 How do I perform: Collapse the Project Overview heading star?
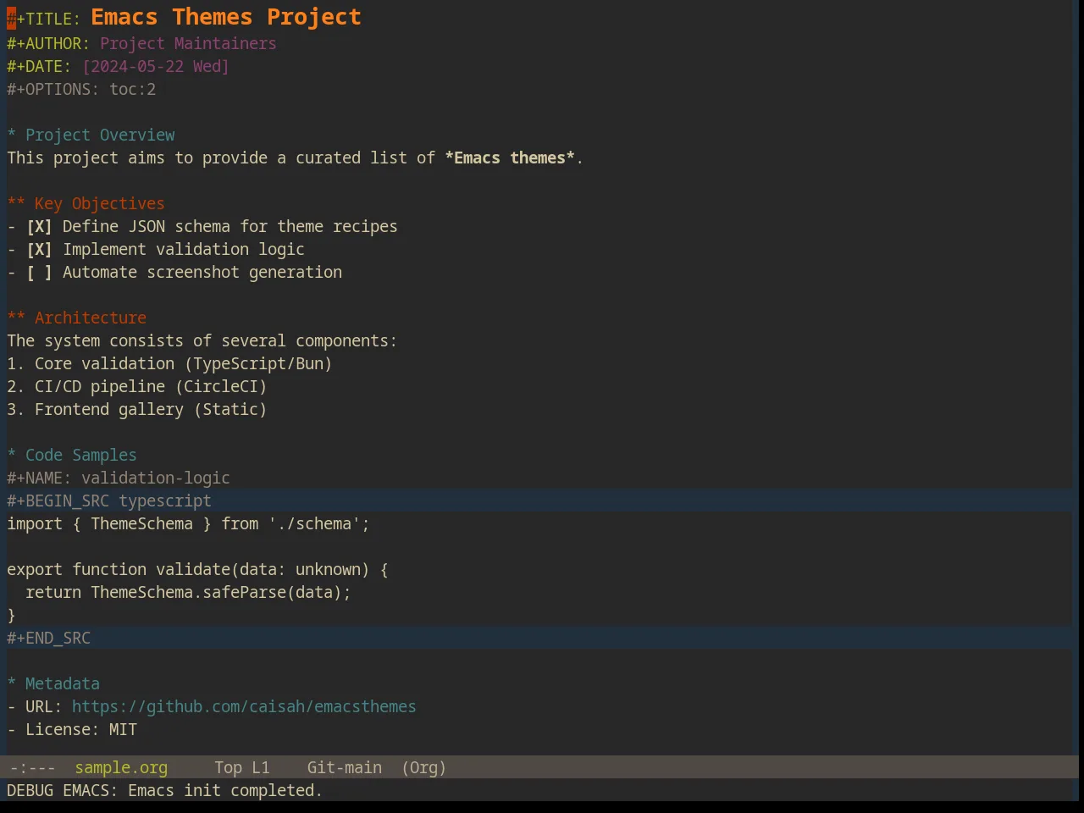point(12,135)
